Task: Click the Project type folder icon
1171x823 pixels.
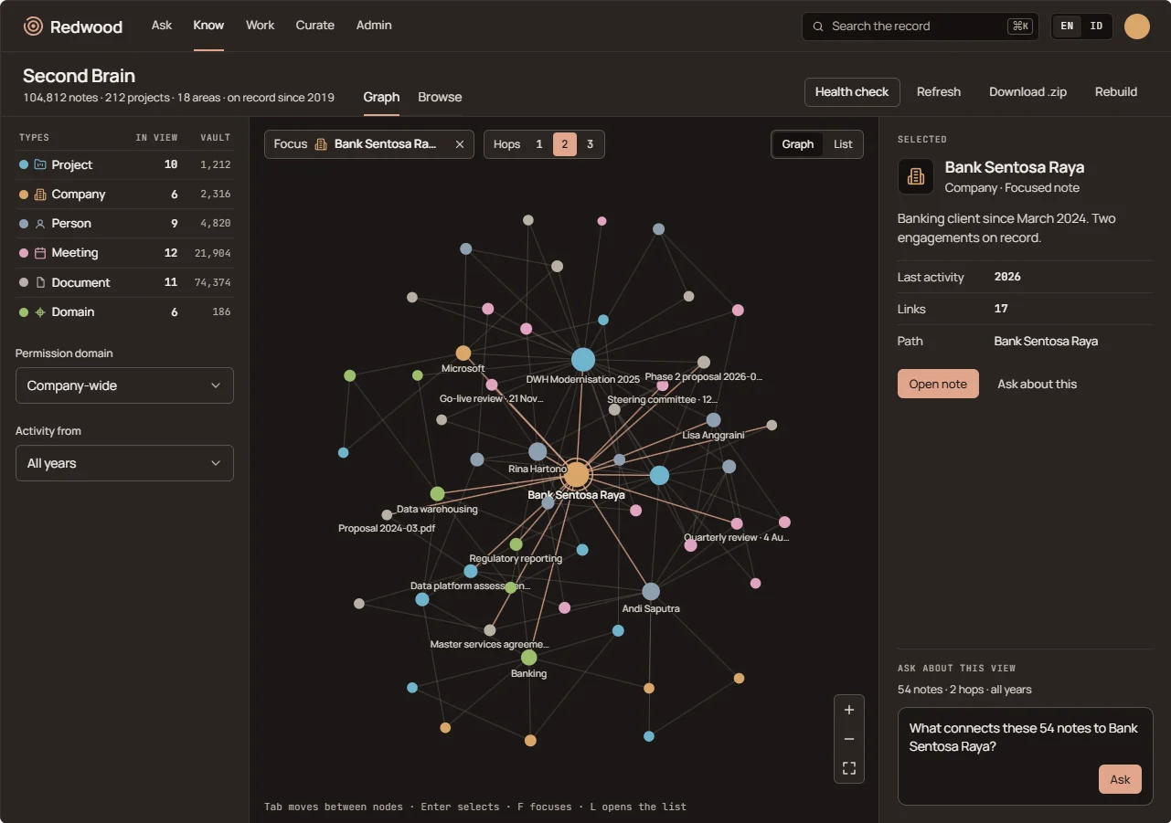Action: click(40, 164)
